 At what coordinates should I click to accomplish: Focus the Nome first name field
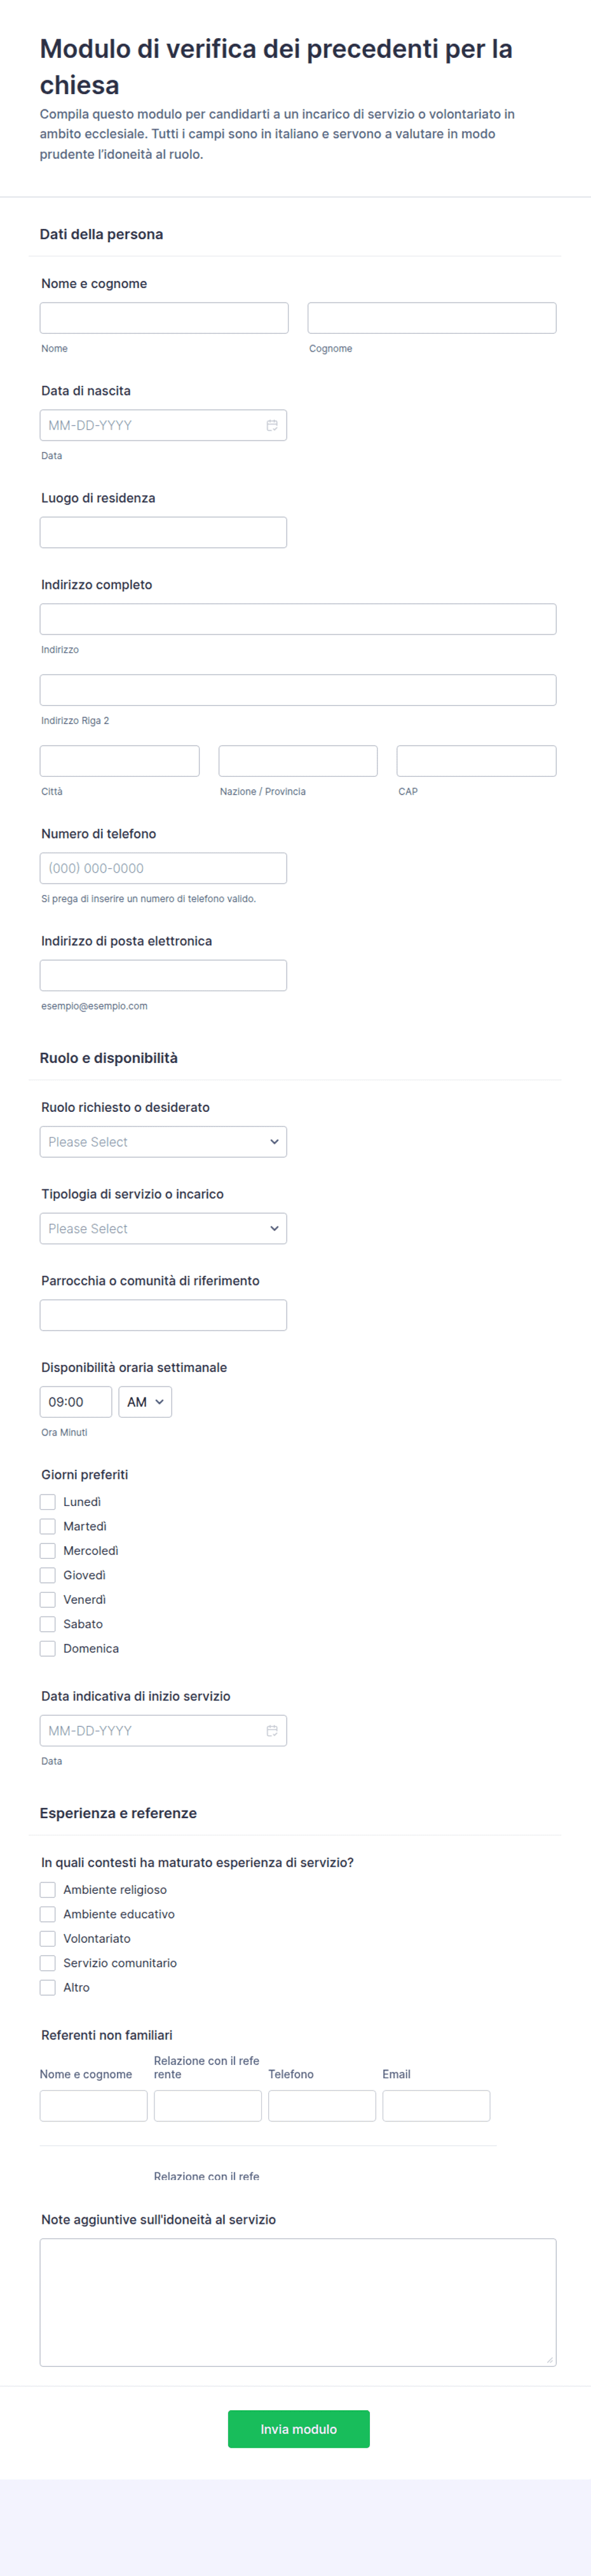pyautogui.click(x=164, y=318)
